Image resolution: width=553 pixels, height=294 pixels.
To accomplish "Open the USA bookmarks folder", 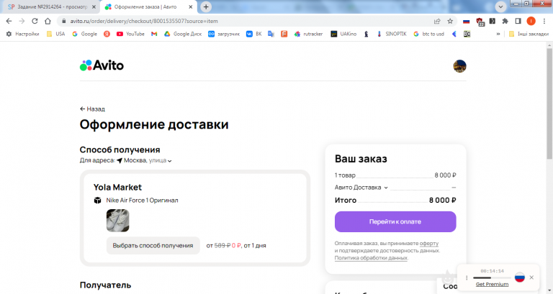I will pos(55,34).
